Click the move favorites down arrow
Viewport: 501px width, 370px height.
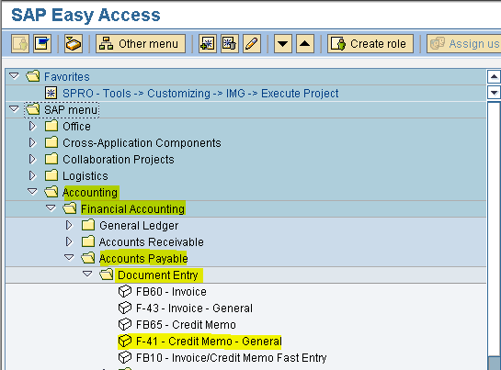283,43
